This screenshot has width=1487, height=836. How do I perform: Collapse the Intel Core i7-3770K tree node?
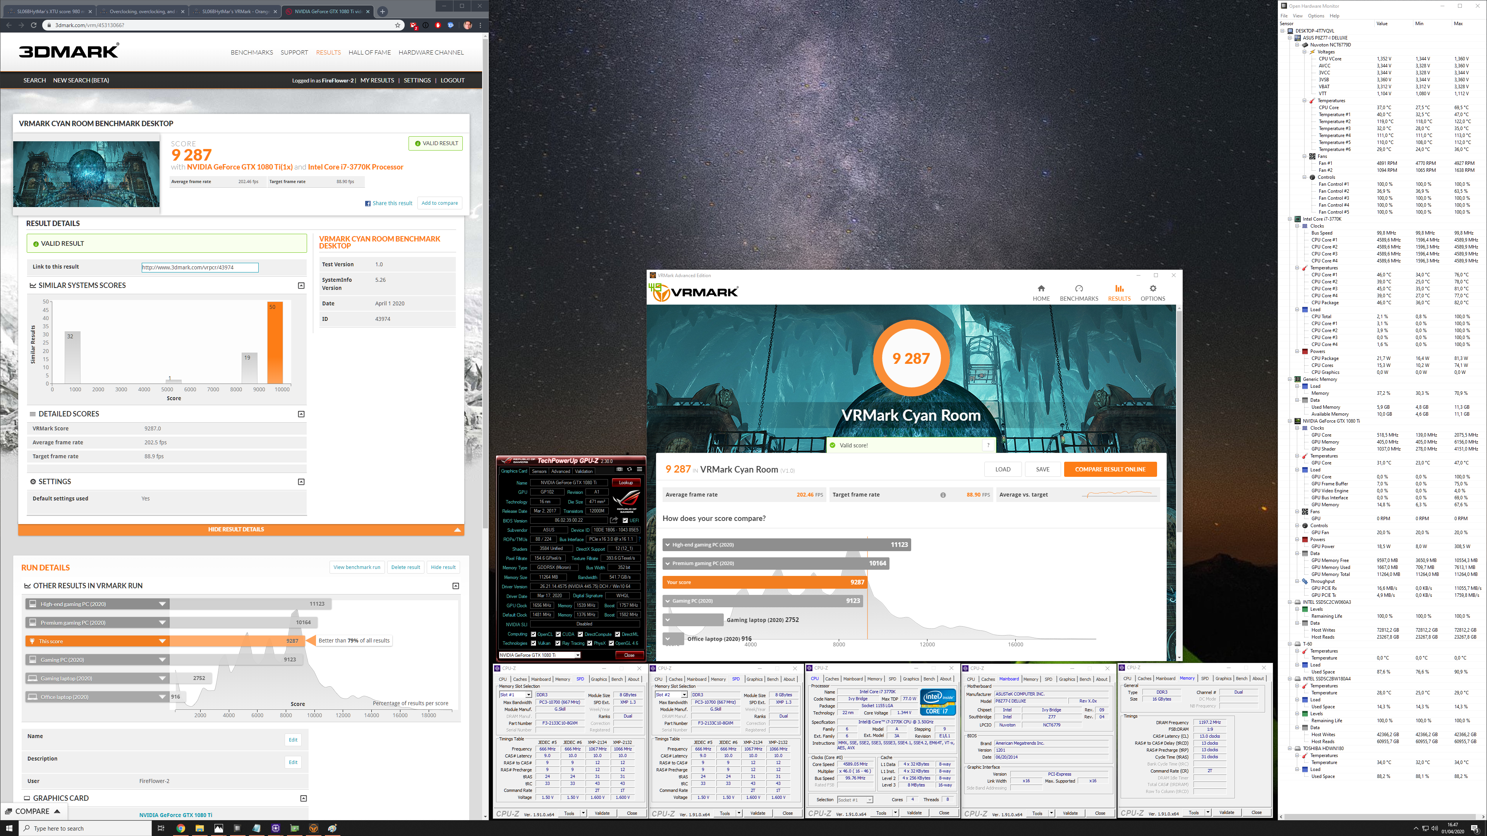[1290, 219]
